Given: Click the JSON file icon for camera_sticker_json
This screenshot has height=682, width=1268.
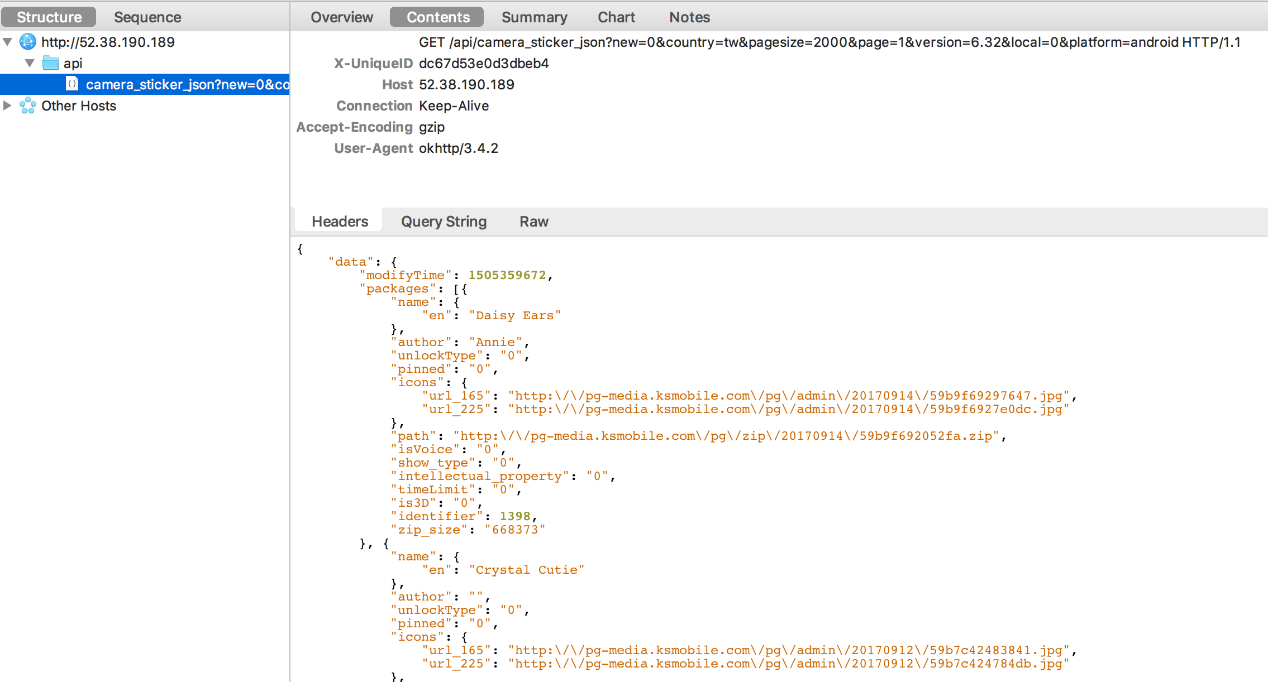Looking at the screenshot, I should pos(72,84).
